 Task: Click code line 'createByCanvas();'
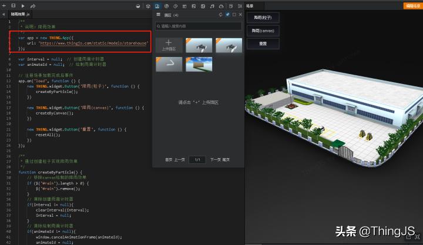55,113
